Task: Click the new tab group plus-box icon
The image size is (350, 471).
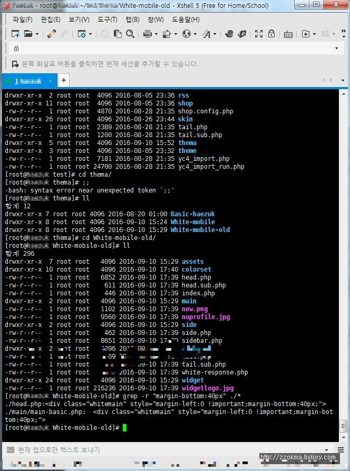Action: pyautogui.click(x=306, y=34)
